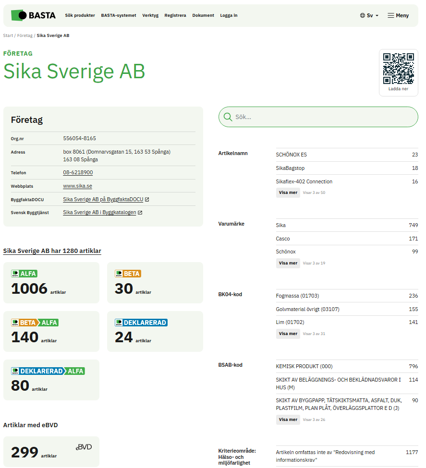This screenshot has width=426, height=468.
Task: Expand Artikelnamn list with Visa mer
Action: click(x=288, y=192)
